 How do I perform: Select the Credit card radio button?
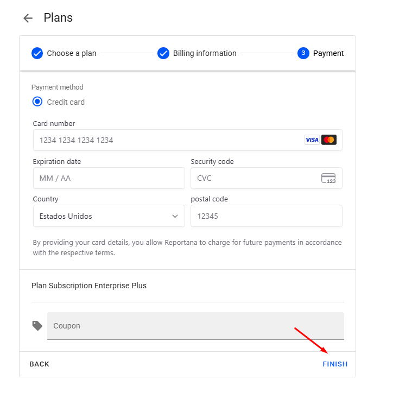37,102
